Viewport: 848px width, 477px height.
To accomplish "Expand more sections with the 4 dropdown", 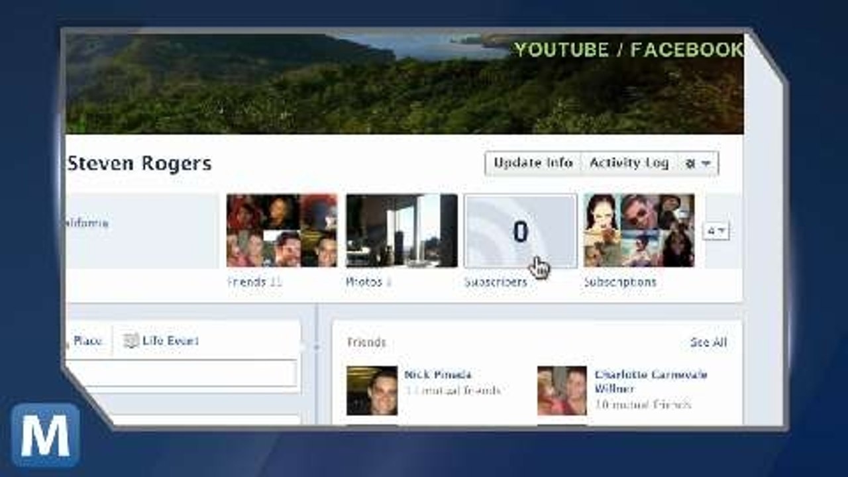I will [x=715, y=231].
